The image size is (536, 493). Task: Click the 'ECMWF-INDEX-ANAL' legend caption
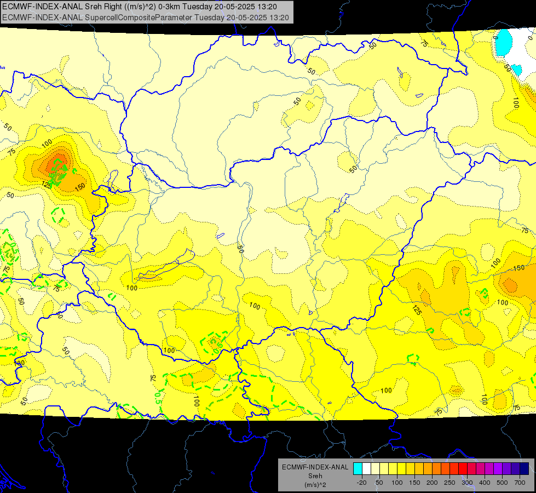[315, 467]
